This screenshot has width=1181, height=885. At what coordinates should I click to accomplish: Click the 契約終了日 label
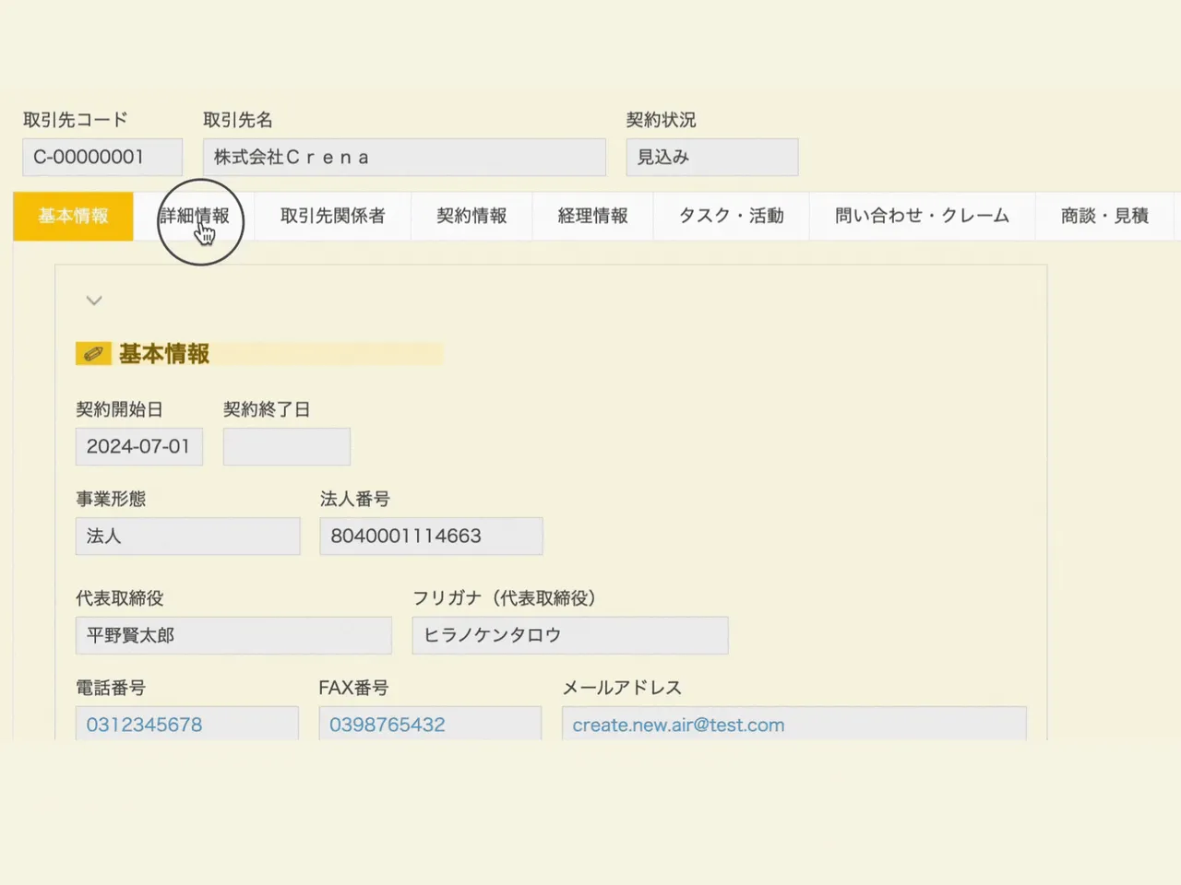pyautogui.click(x=267, y=409)
